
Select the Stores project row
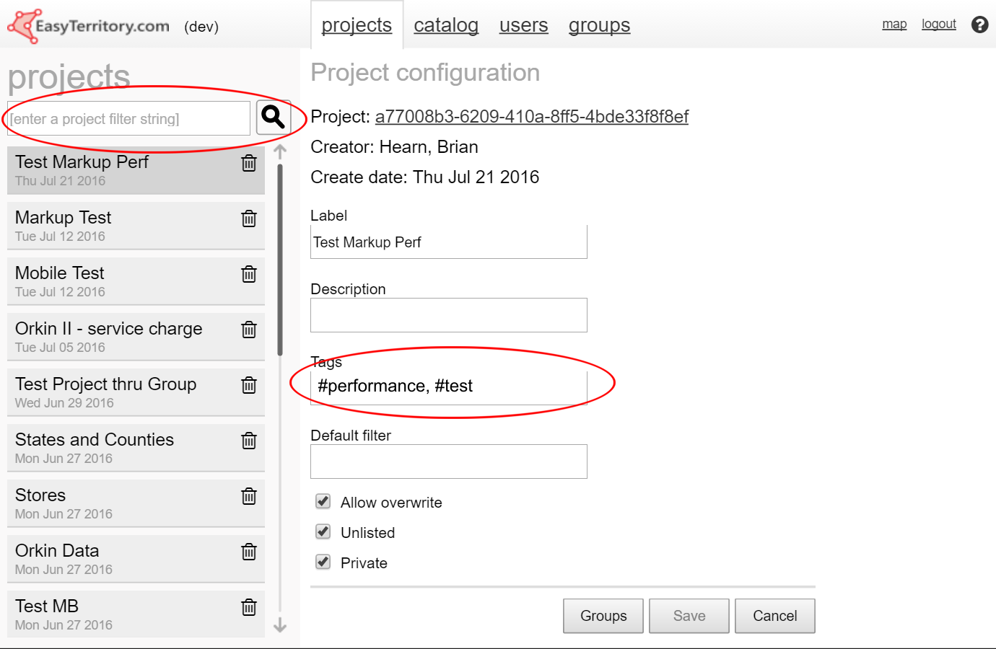136,503
